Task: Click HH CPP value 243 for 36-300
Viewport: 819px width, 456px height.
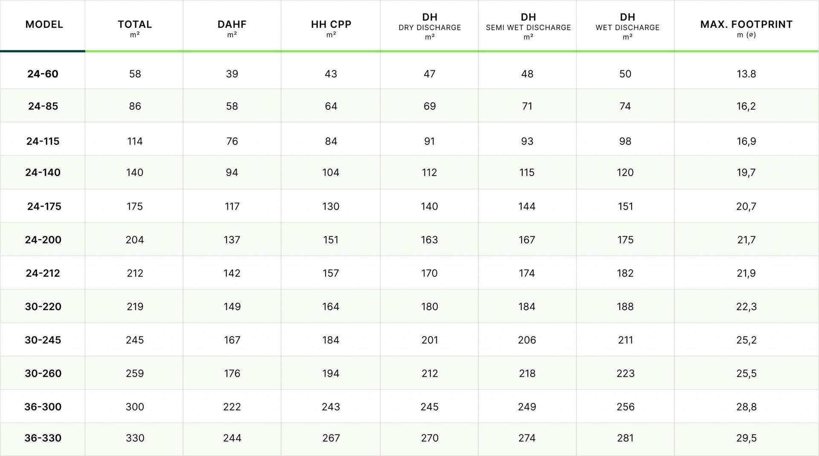Action: tap(331, 407)
